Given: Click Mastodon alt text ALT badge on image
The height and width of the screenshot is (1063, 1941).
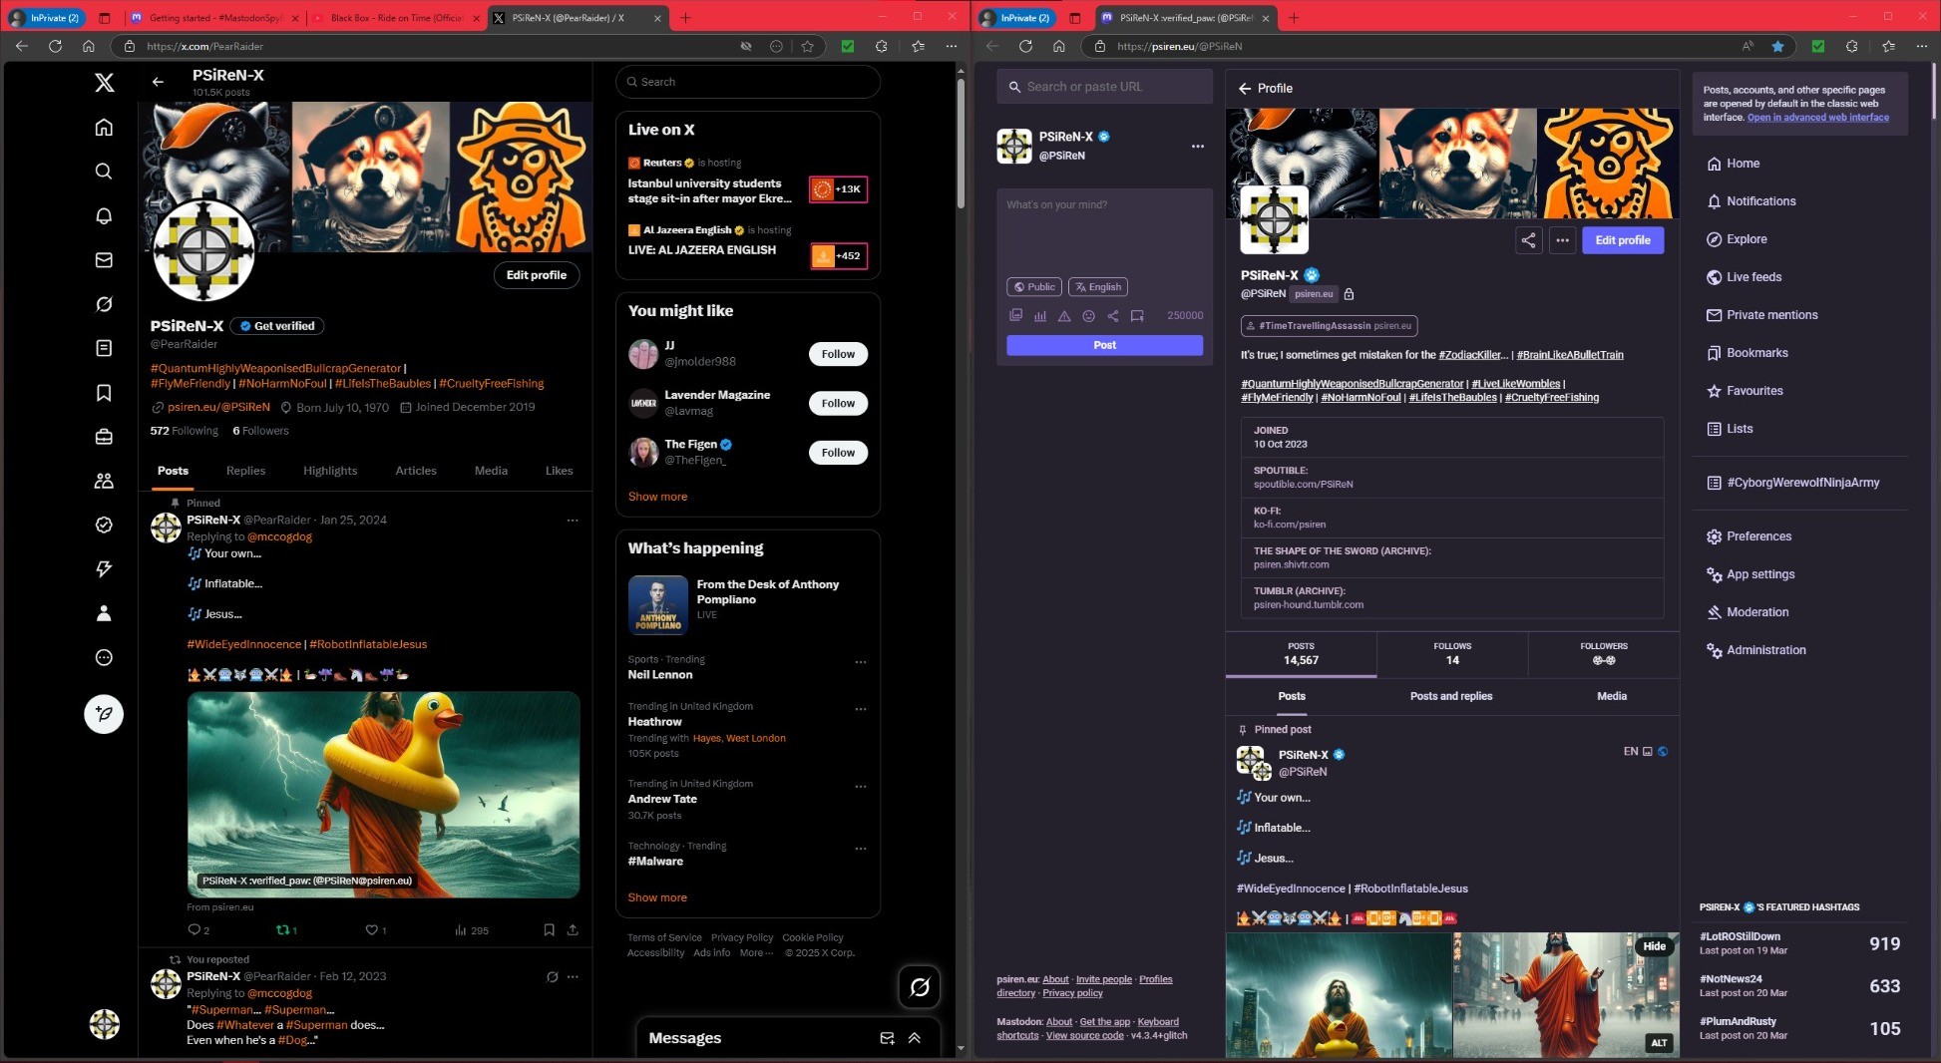Looking at the screenshot, I should pos(1659,1043).
